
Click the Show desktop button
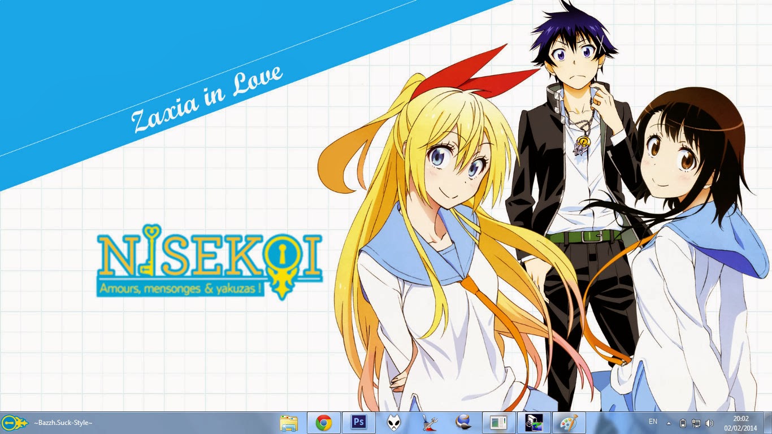(767, 423)
